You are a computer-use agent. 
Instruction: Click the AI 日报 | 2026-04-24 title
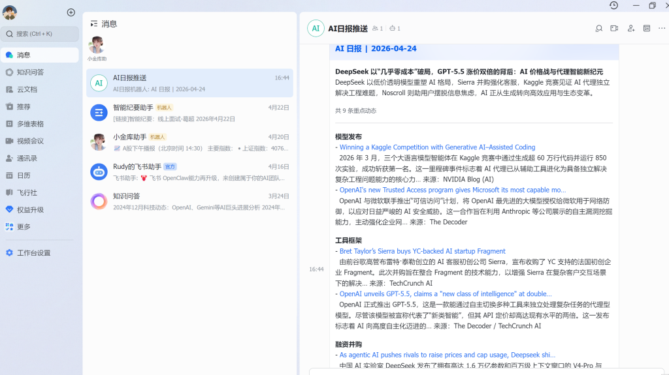coord(376,48)
